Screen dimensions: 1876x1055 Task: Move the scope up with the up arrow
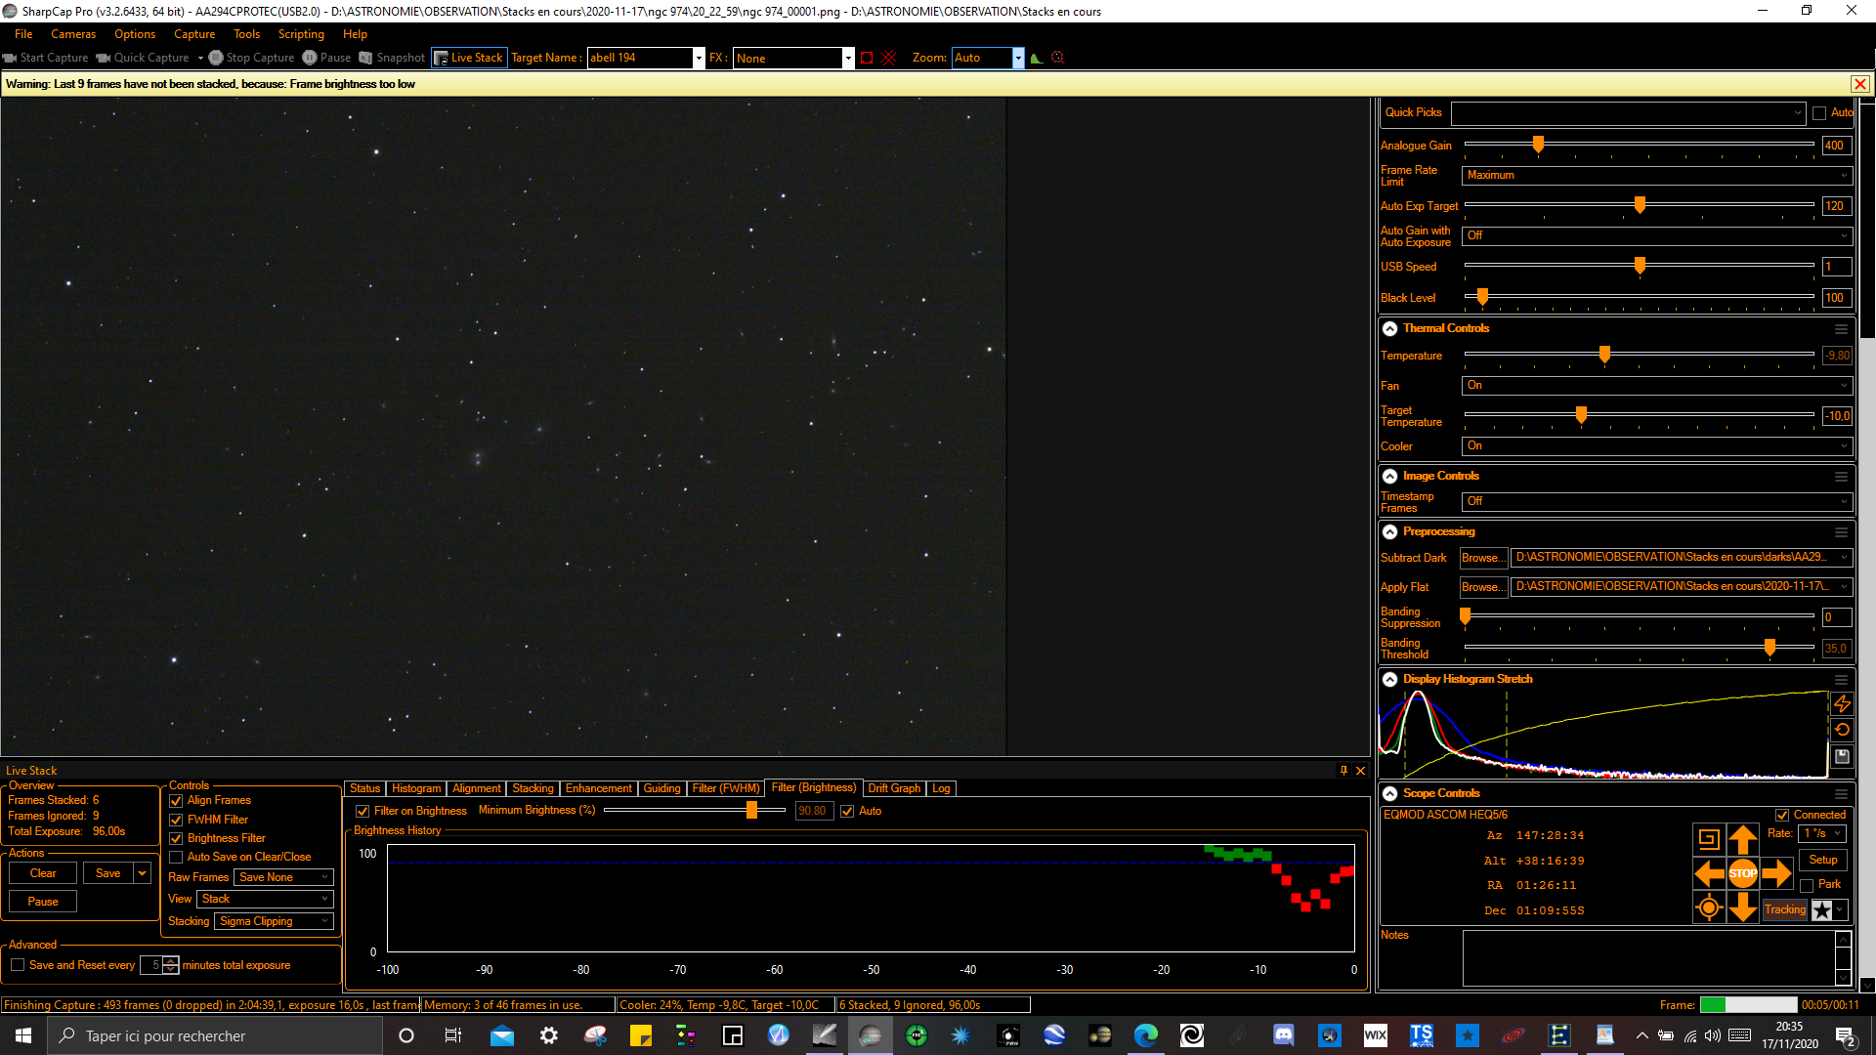pyautogui.click(x=1742, y=839)
